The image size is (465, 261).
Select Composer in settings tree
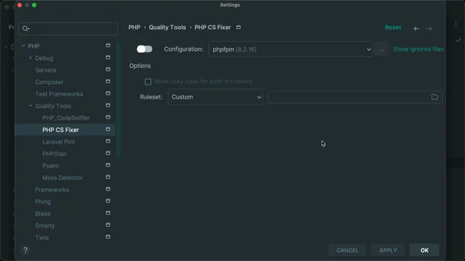(x=49, y=82)
